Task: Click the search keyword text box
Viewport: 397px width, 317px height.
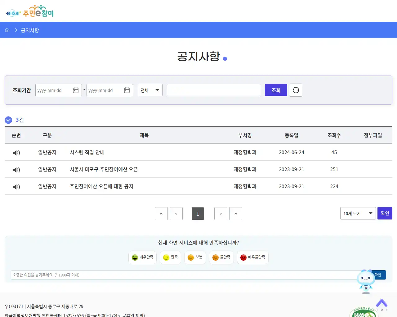Action: coord(213,90)
